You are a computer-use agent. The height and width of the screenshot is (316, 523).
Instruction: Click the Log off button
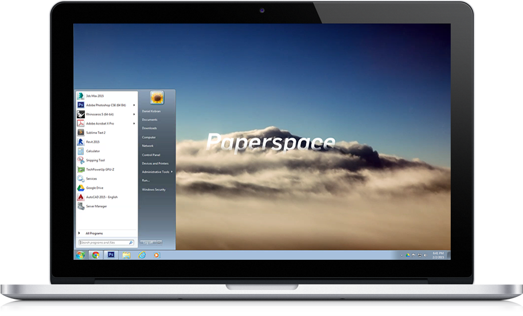coord(149,243)
